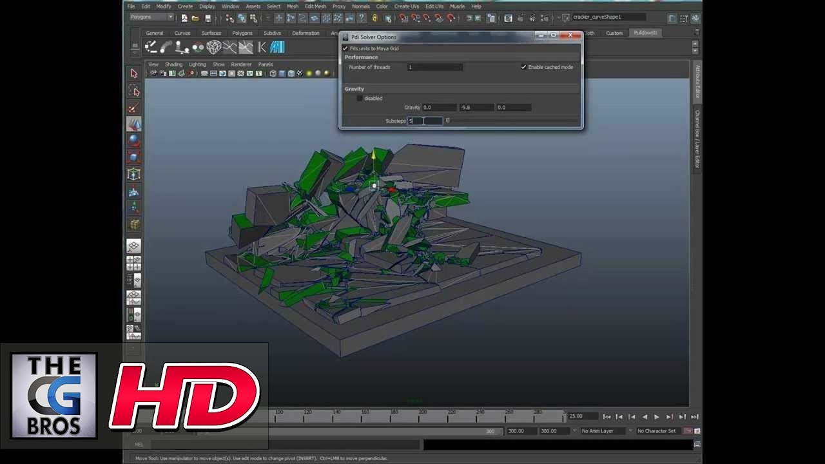Click the wireframe cube shelf icon
Screen dimensions: 825x464
point(214,47)
